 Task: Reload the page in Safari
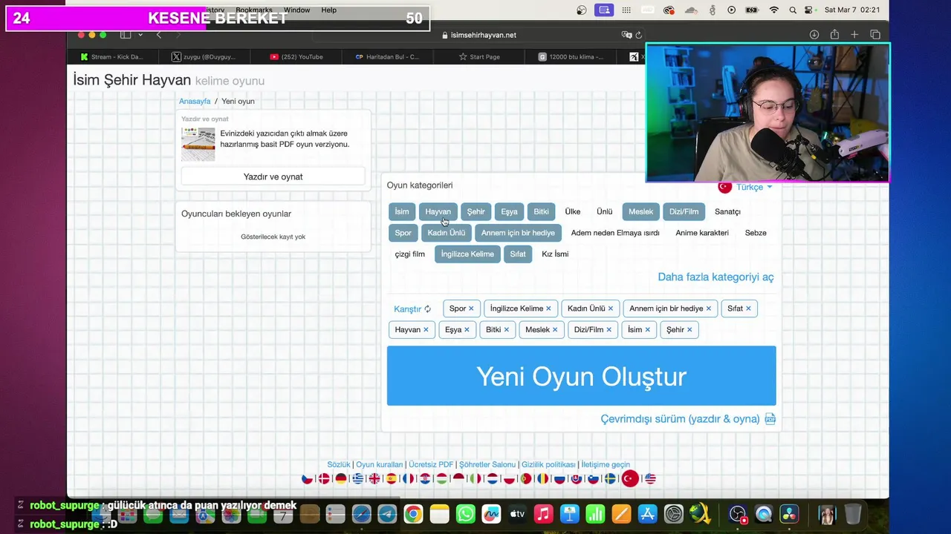638,35
